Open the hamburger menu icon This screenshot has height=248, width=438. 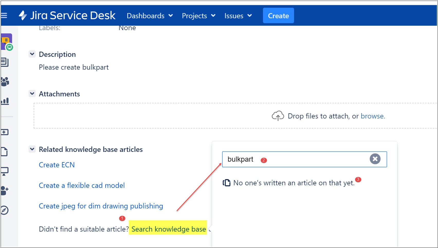pos(4,16)
